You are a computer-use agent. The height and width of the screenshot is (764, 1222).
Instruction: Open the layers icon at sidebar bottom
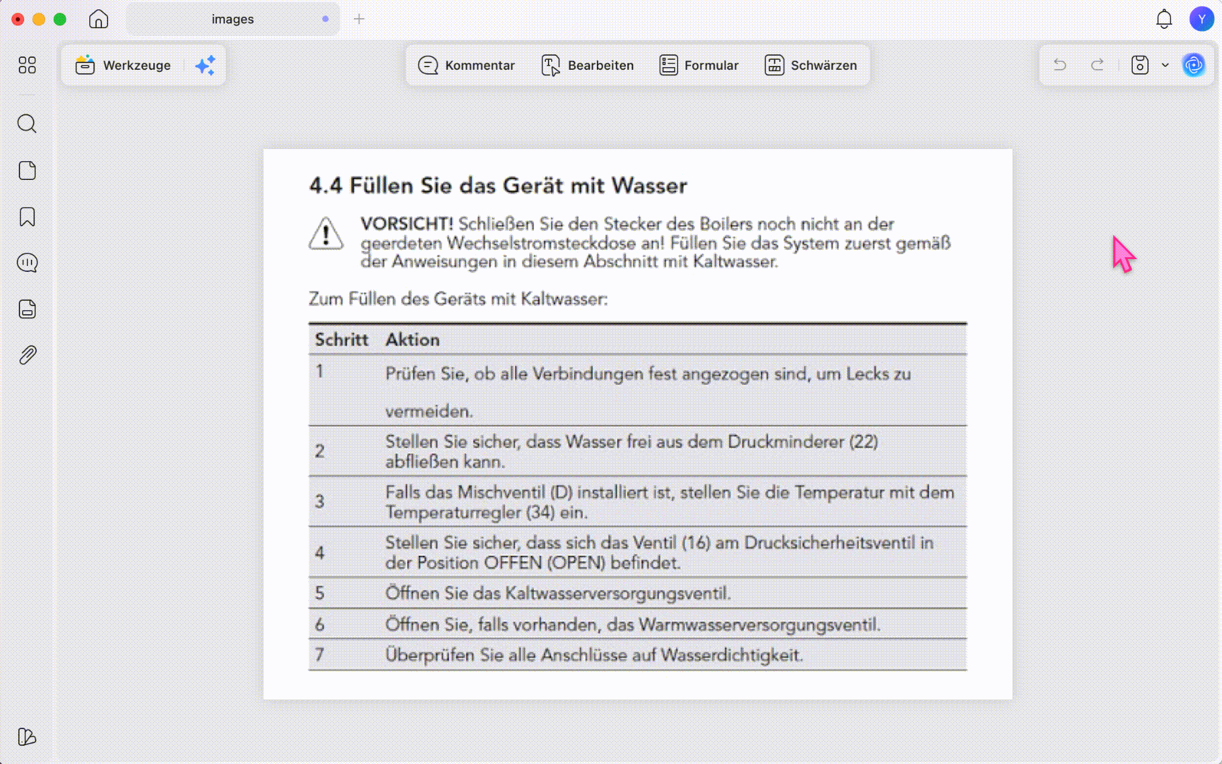[x=27, y=736]
